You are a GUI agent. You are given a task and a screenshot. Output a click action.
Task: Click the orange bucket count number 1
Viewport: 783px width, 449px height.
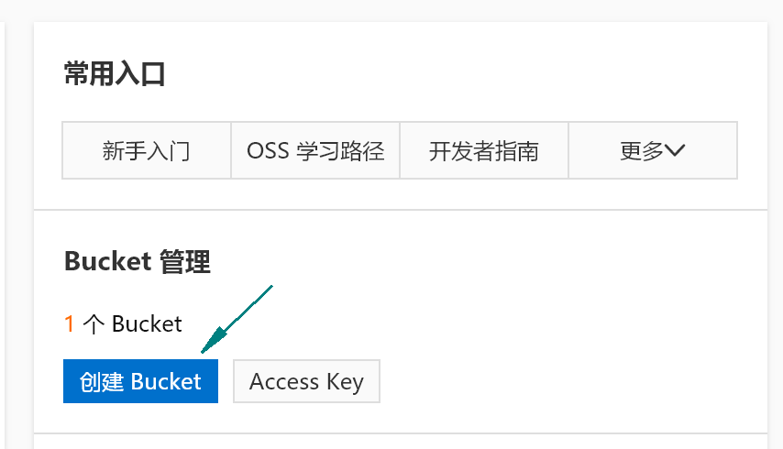(x=69, y=323)
